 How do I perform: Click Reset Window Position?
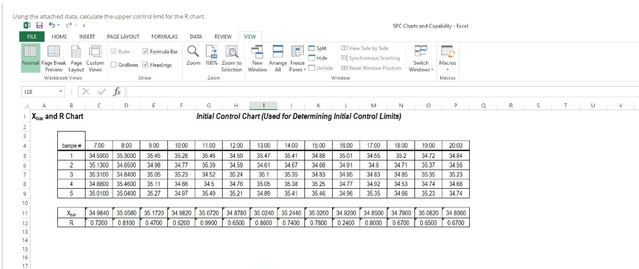click(371, 68)
